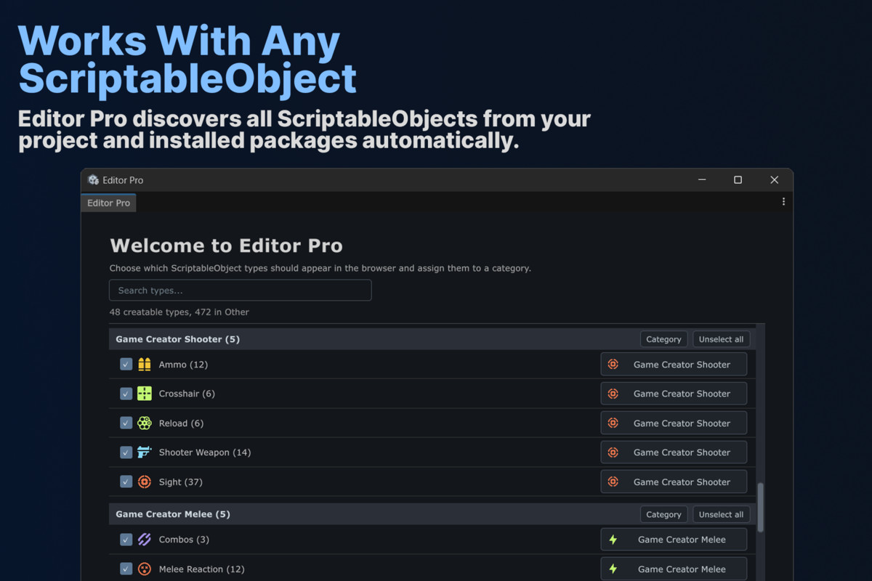Uncheck the Reload type checkbox

click(x=126, y=423)
